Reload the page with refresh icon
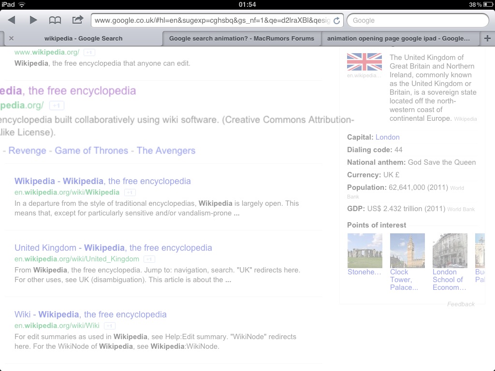The width and height of the screenshot is (495, 371). pos(336,20)
